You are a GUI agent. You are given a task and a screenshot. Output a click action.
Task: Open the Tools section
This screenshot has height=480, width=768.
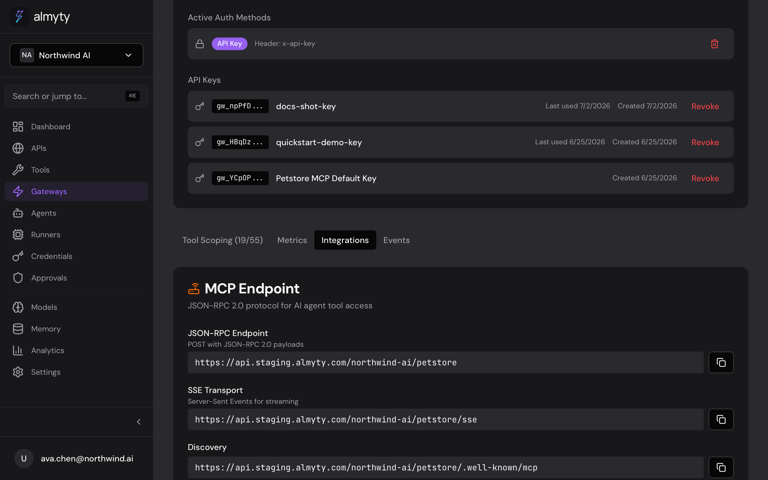point(76,170)
